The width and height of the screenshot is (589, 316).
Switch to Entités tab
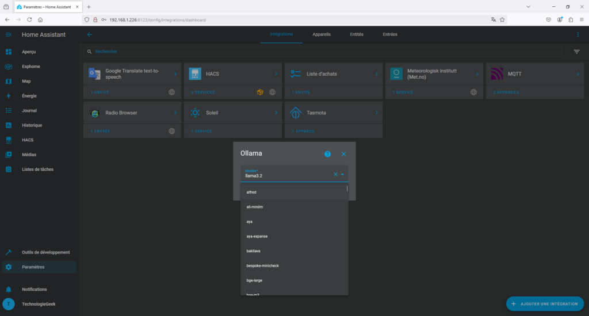[357, 34]
